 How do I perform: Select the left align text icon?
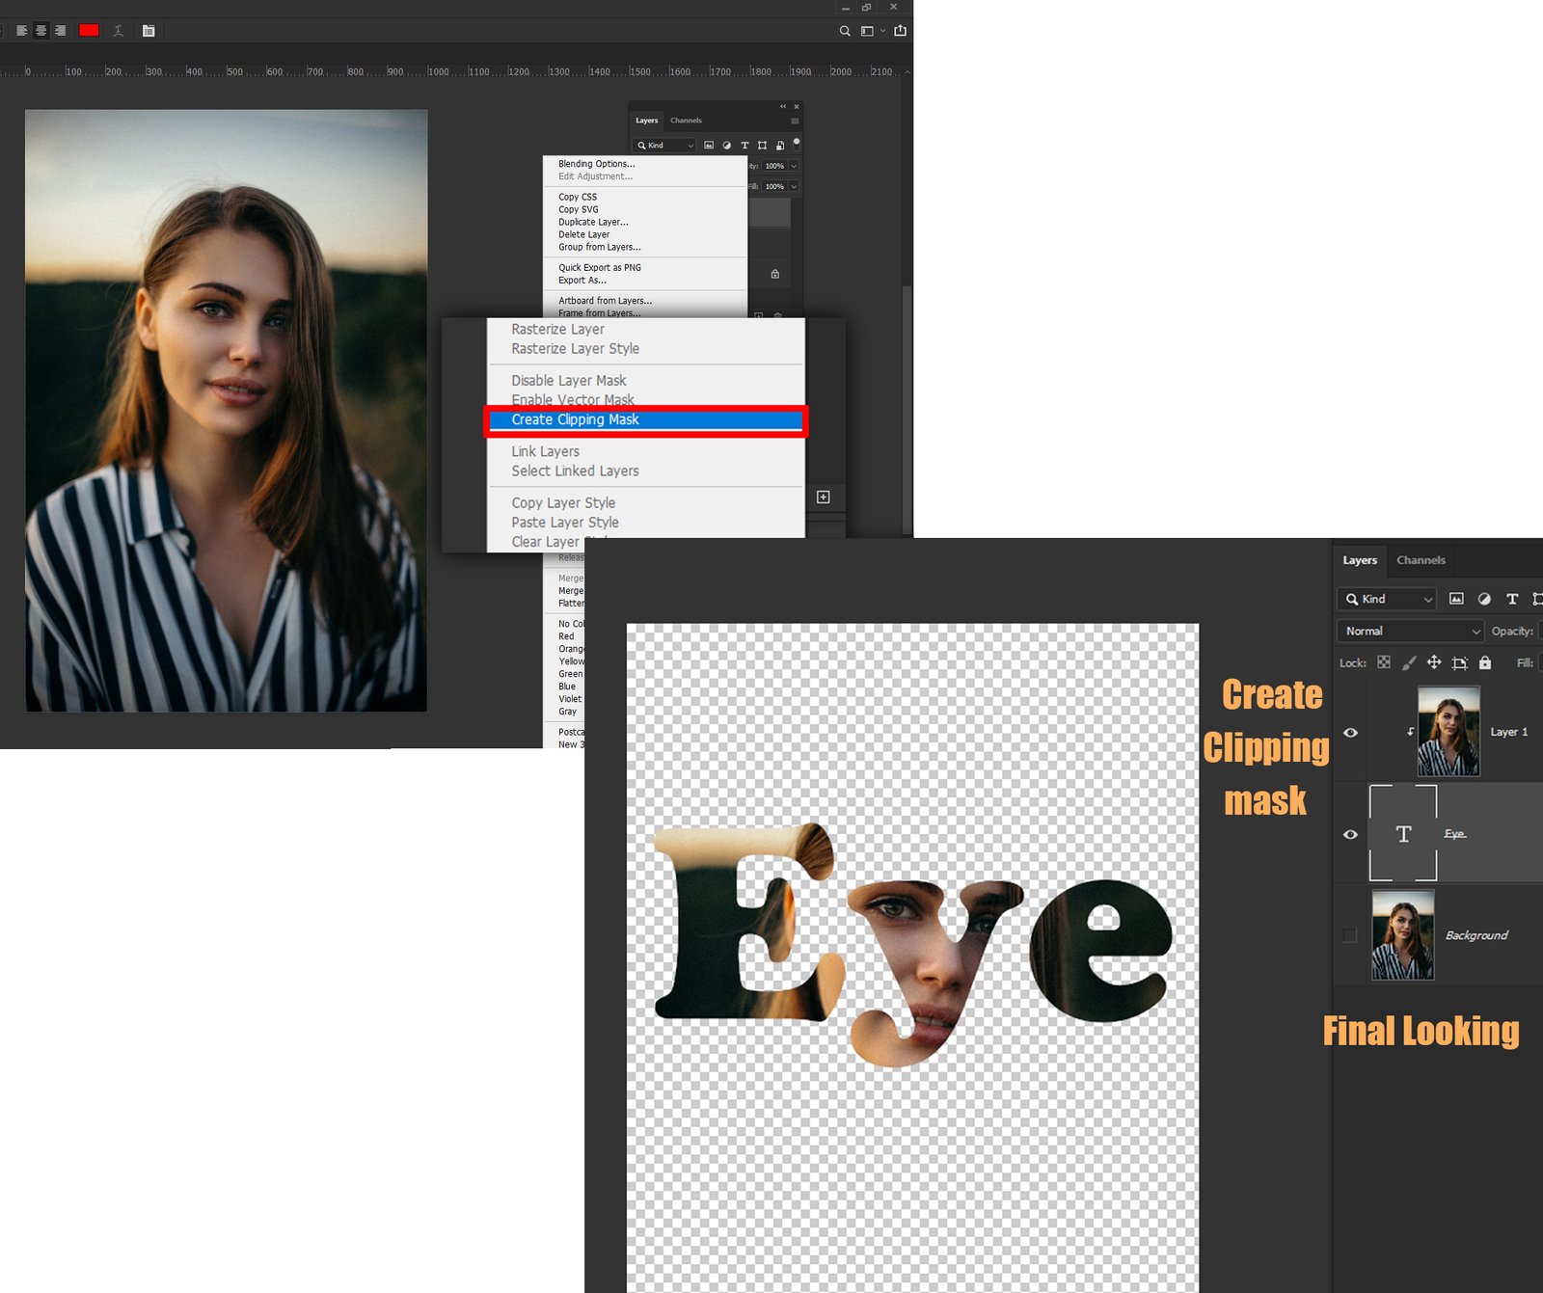[21, 31]
